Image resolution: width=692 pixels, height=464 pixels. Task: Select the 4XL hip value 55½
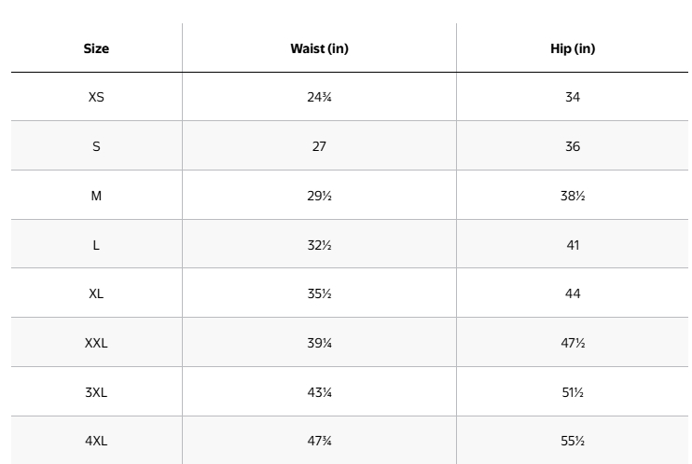click(x=573, y=441)
